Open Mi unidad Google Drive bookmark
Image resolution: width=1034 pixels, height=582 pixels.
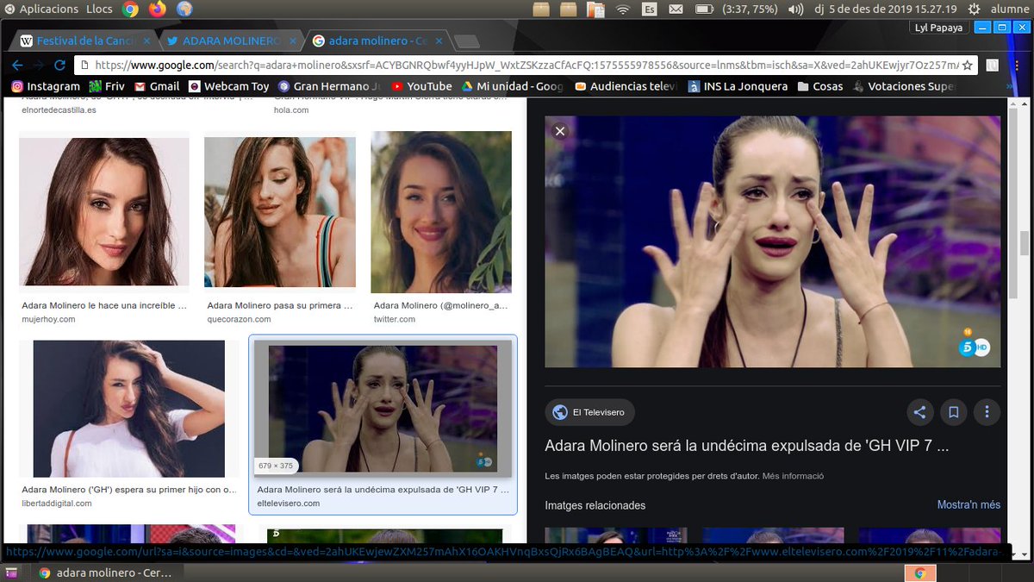pos(512,86)
